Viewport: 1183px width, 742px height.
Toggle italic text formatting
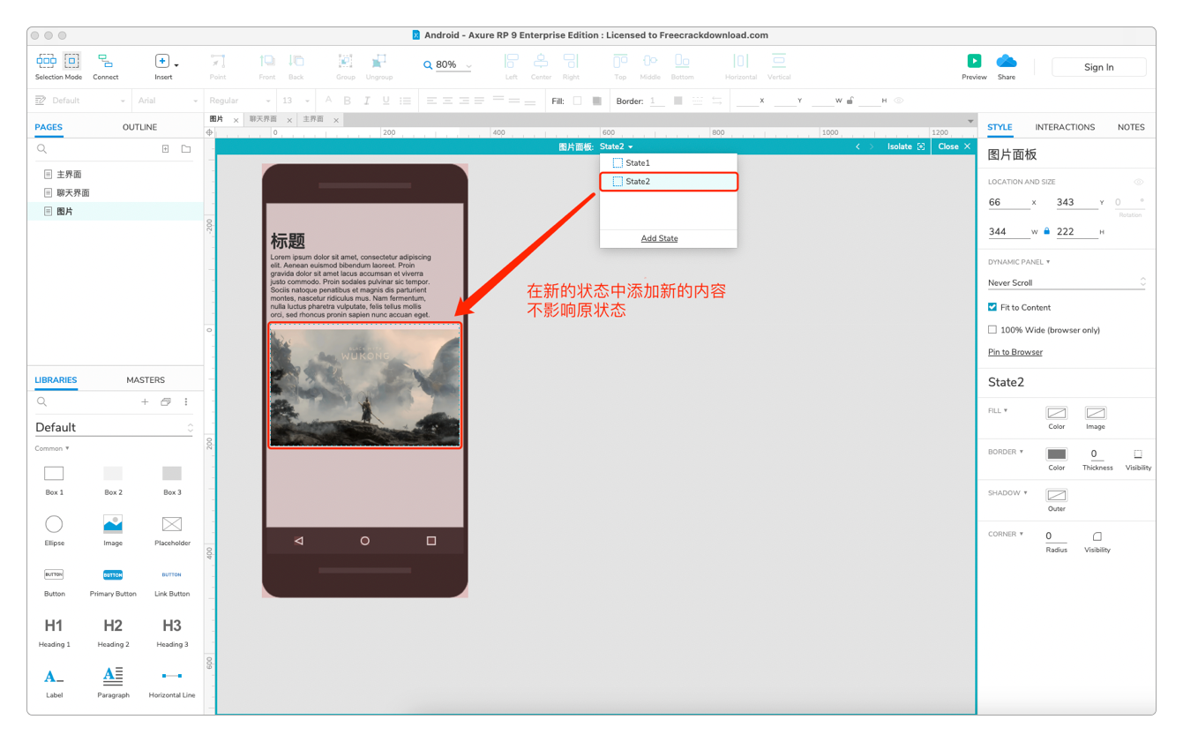click(x=366, y=101)
